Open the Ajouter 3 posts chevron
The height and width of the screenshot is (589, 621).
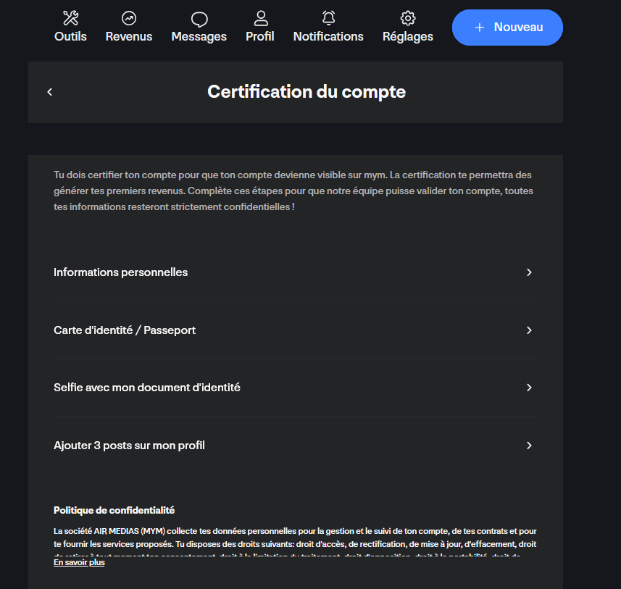click(x=530, y=446)
